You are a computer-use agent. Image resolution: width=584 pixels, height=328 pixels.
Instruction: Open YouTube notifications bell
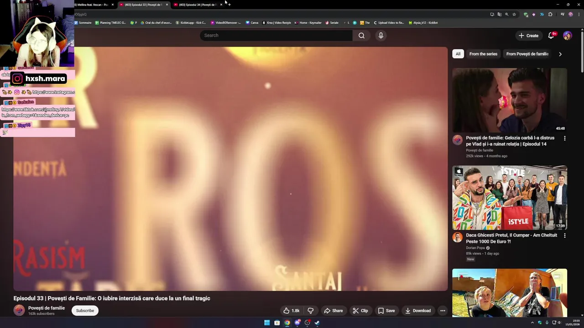[x=551, y=36]
